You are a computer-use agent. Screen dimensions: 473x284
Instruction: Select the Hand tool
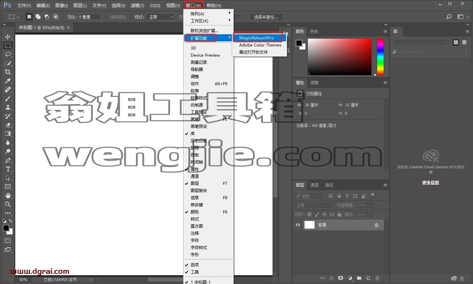pos(7,195)
